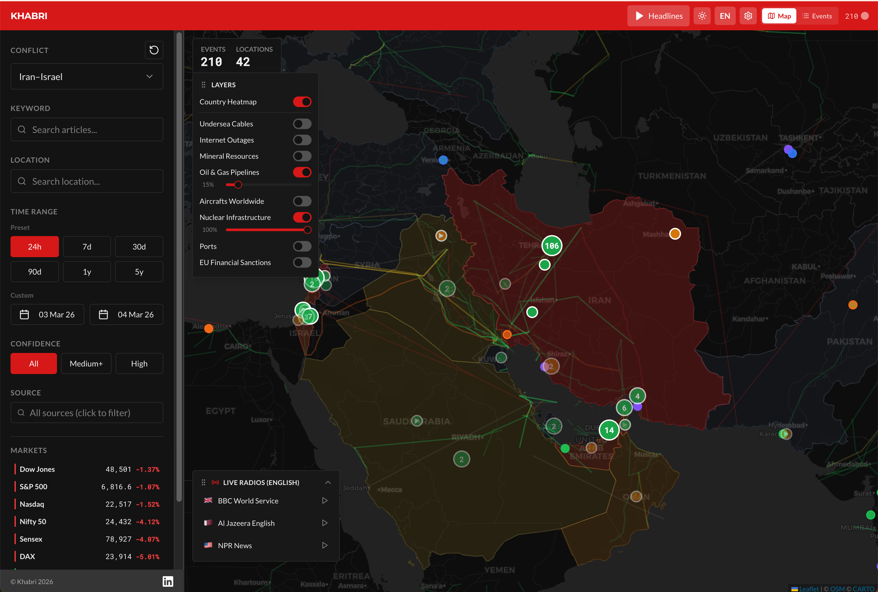This screenshot has height=592, width=878.
Task: Turn on the Ports layer
Action: click(x=302, y=246)
